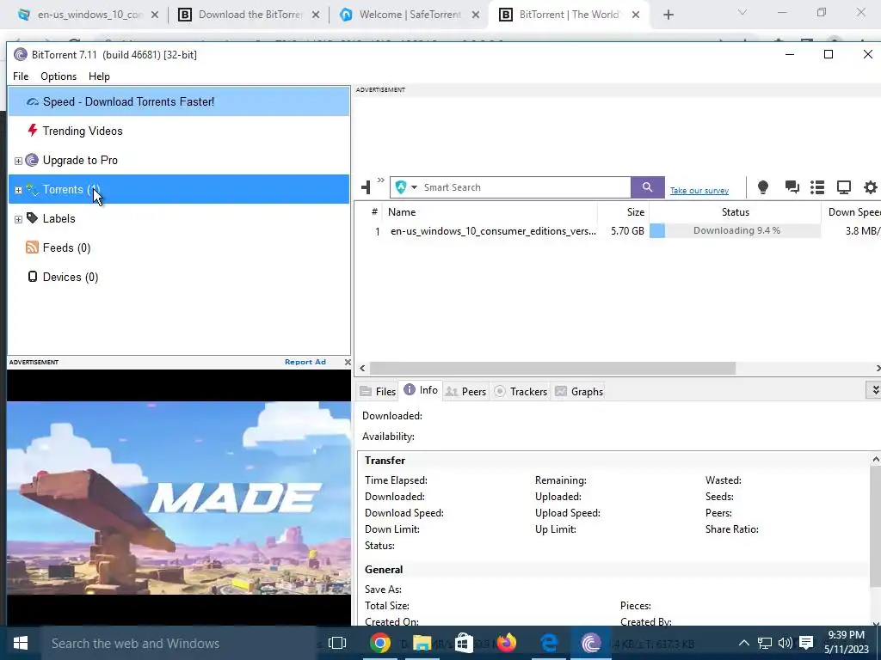Screen dimensions: 881x660
Task: Open Task View on taskbar
Action: tap(337, 643)
